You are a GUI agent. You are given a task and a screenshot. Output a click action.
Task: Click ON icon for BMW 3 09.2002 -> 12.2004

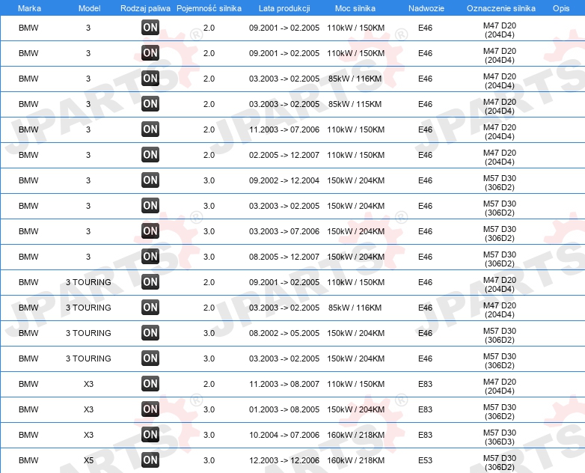click(x=150, y=180)
